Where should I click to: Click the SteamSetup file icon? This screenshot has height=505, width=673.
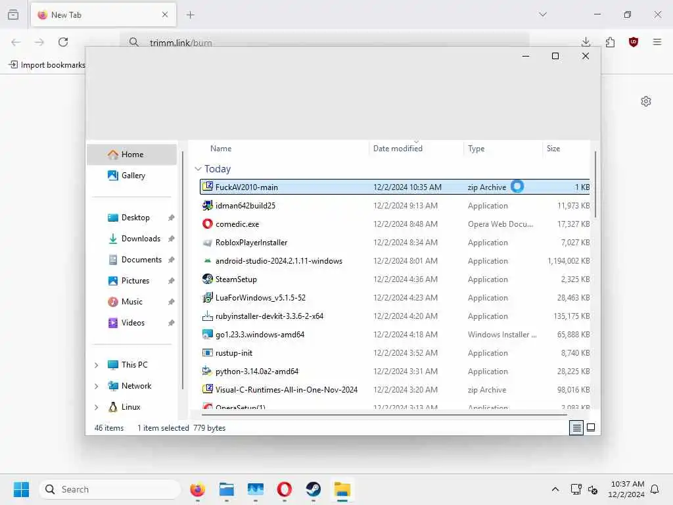[x=208, y=279]
